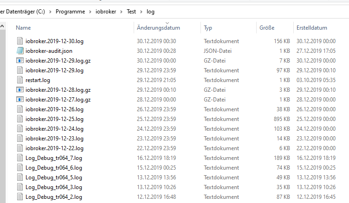The image size is (349, 203).
Task: Click the 189 KB size value
Action: pos(282,158)
